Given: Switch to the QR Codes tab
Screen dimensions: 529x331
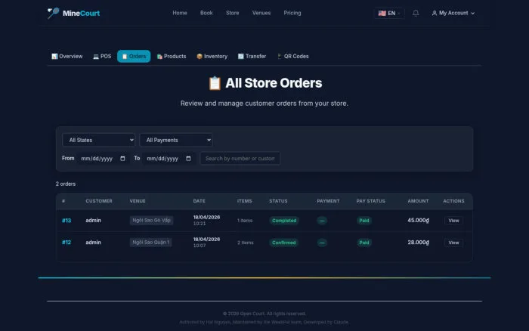Looking at the screenshot, I should (x=292, y=57).
